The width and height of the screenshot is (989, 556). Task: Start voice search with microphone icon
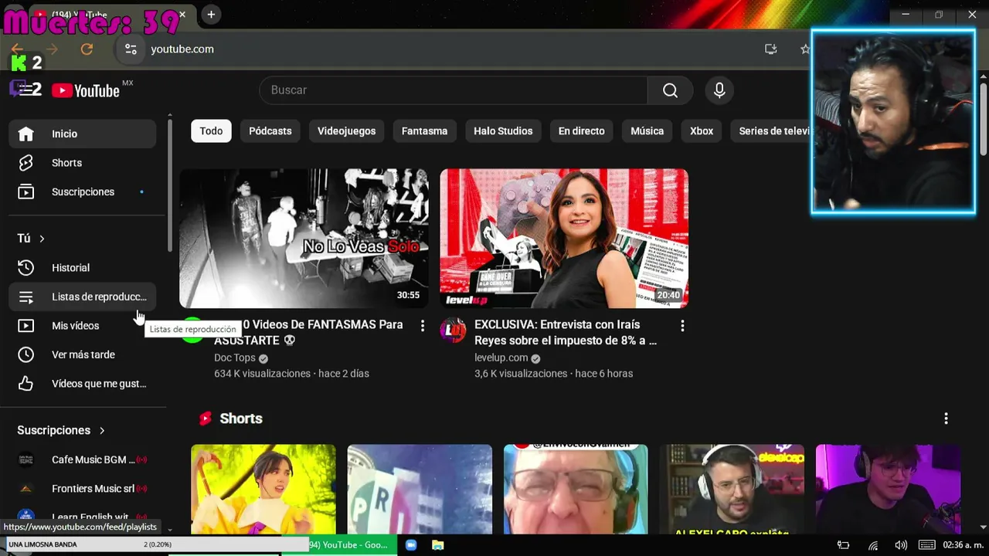tap(719, 90)
